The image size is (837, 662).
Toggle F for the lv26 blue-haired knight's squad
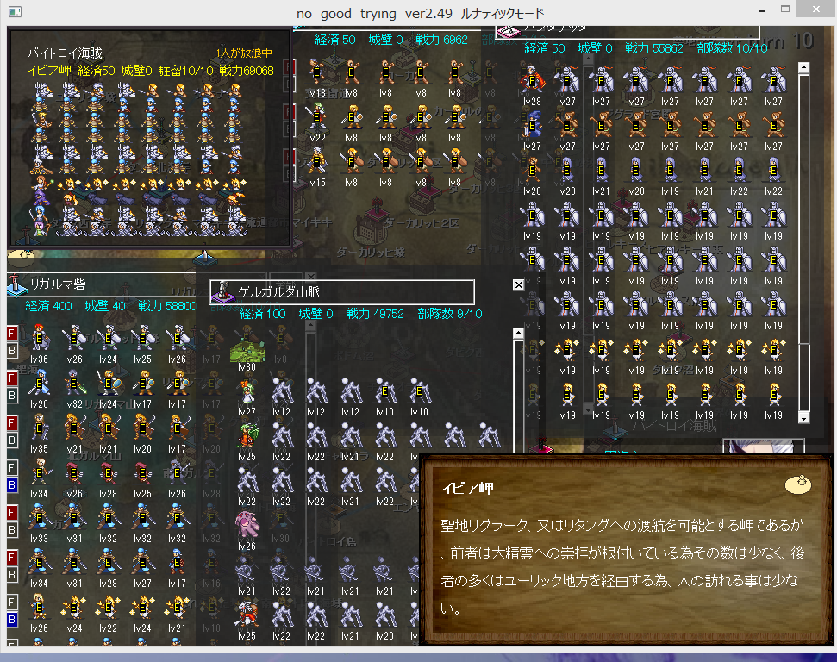click(x=12, y=378)
